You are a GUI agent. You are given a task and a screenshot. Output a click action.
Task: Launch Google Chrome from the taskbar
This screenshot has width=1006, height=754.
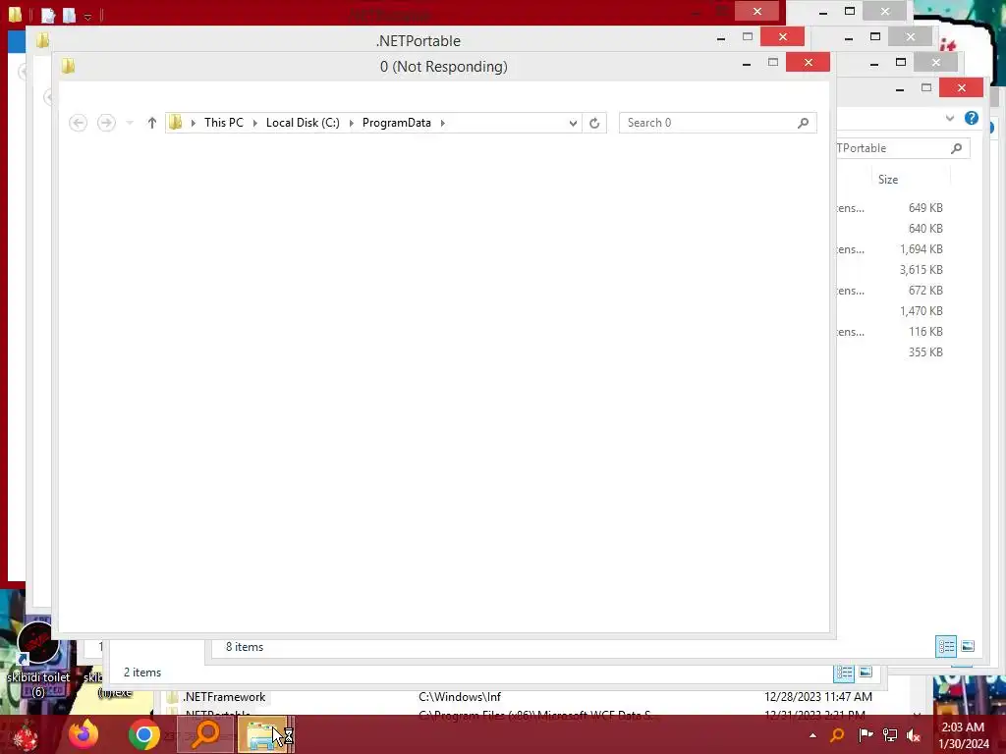pos(143,734)
